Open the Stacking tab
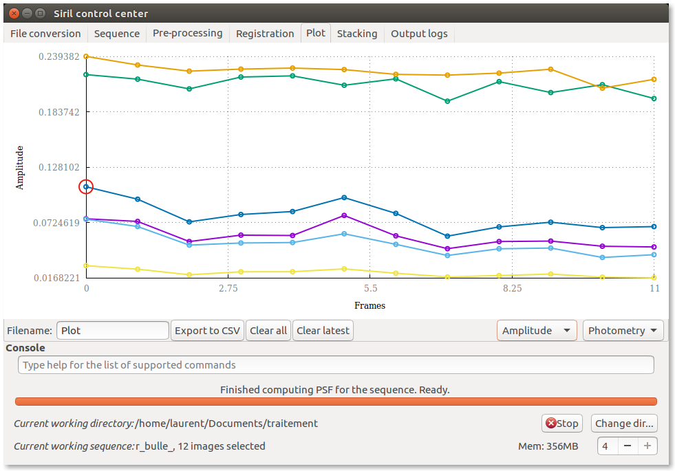 click(356, 34)
